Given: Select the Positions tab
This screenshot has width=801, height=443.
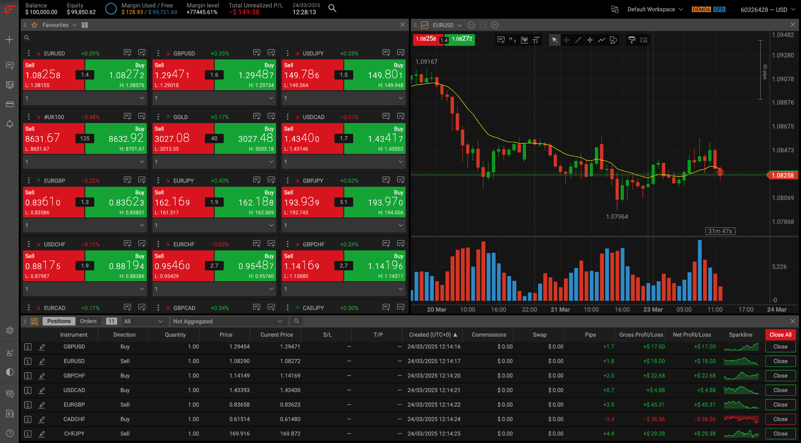Looking at the screenshot, I should 59,321.
